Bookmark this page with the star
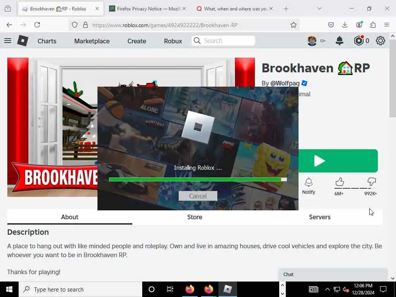 point(293,25)
